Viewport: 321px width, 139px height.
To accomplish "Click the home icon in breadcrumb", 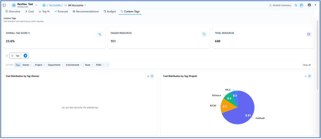I will [44, 5].
